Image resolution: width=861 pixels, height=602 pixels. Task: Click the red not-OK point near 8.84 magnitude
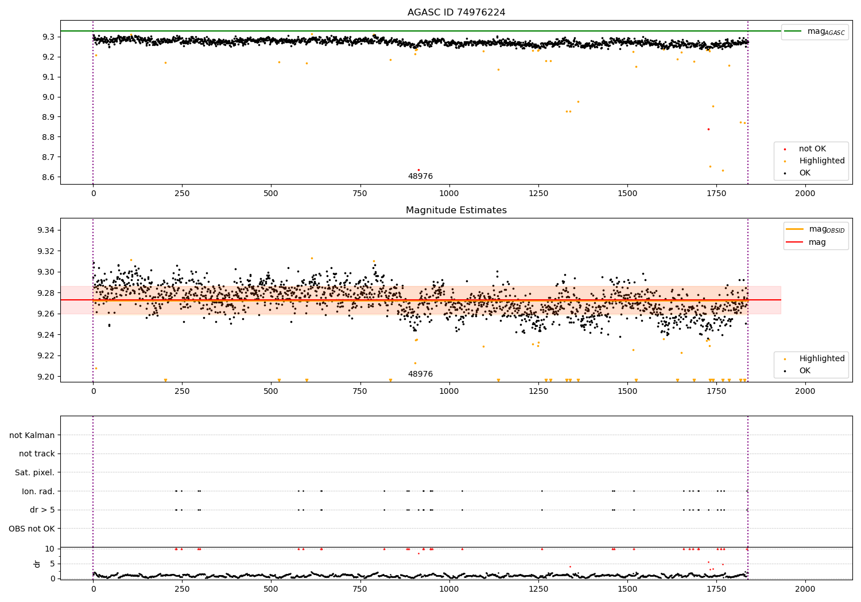[708, 129]
